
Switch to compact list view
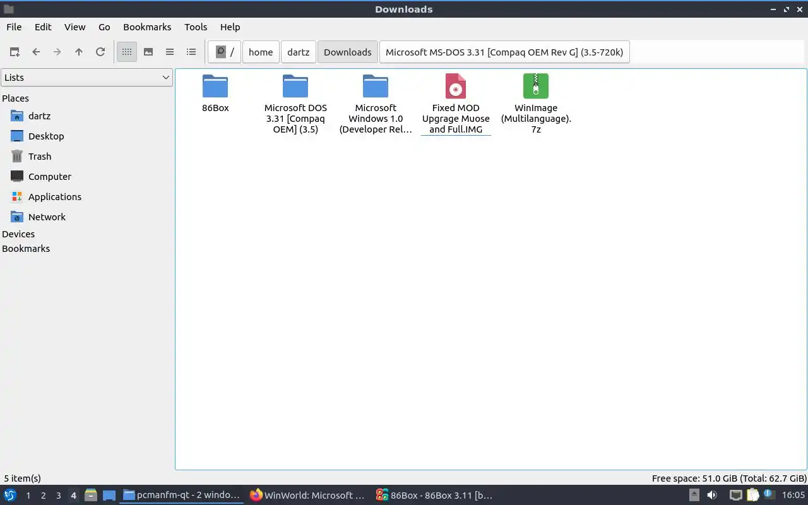(x=170, y=52)
